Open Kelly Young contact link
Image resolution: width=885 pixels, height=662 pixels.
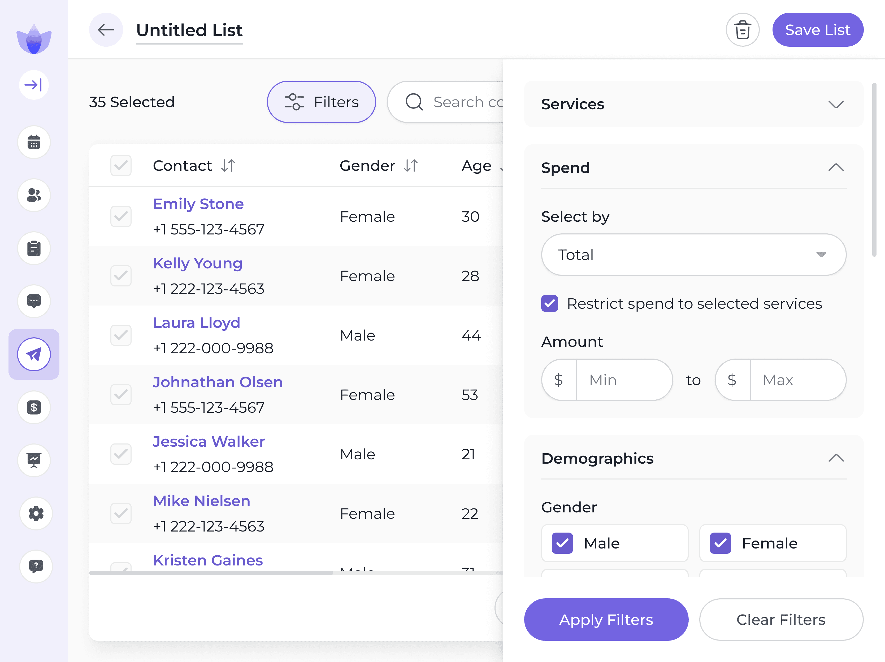pos(198,263)
